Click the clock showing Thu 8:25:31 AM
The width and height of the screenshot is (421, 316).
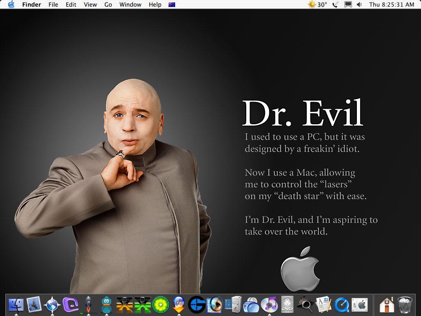(x=391, y=5)
